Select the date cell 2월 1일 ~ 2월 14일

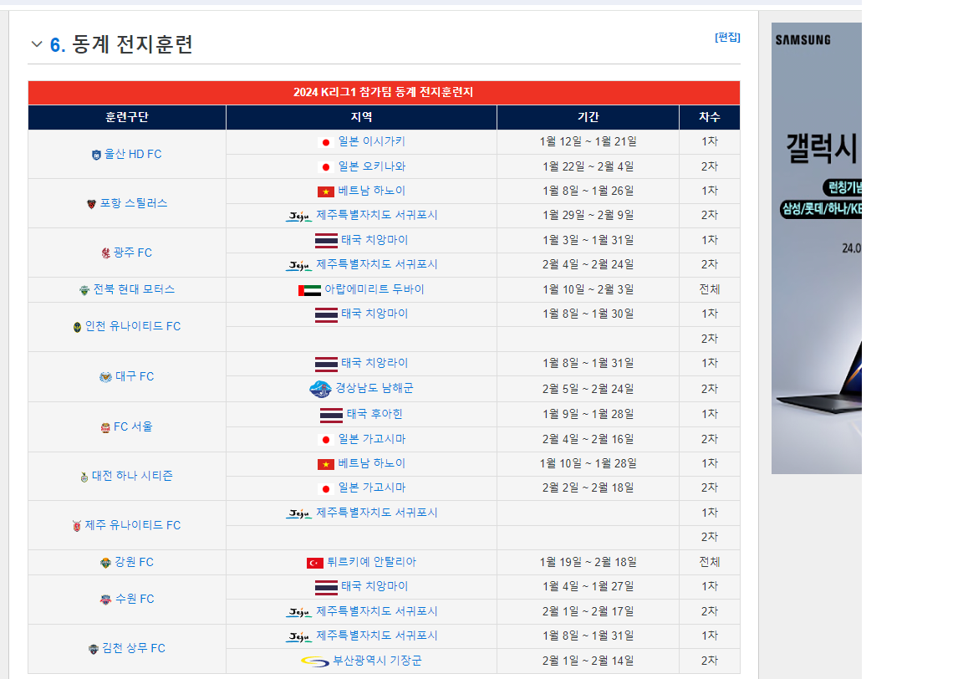click(x=588, y=661)
